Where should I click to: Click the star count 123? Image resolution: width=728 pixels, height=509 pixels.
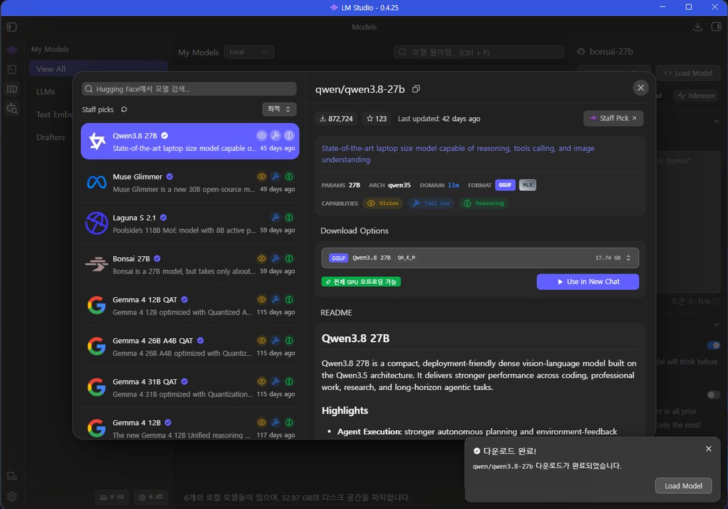pos(376,119)
